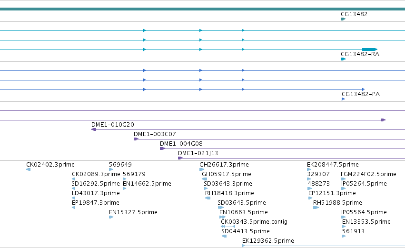The width and height of the screenshot is (405, 248).
Task: Click the glyph under SD03643.5prime
Action: (220, 208)
